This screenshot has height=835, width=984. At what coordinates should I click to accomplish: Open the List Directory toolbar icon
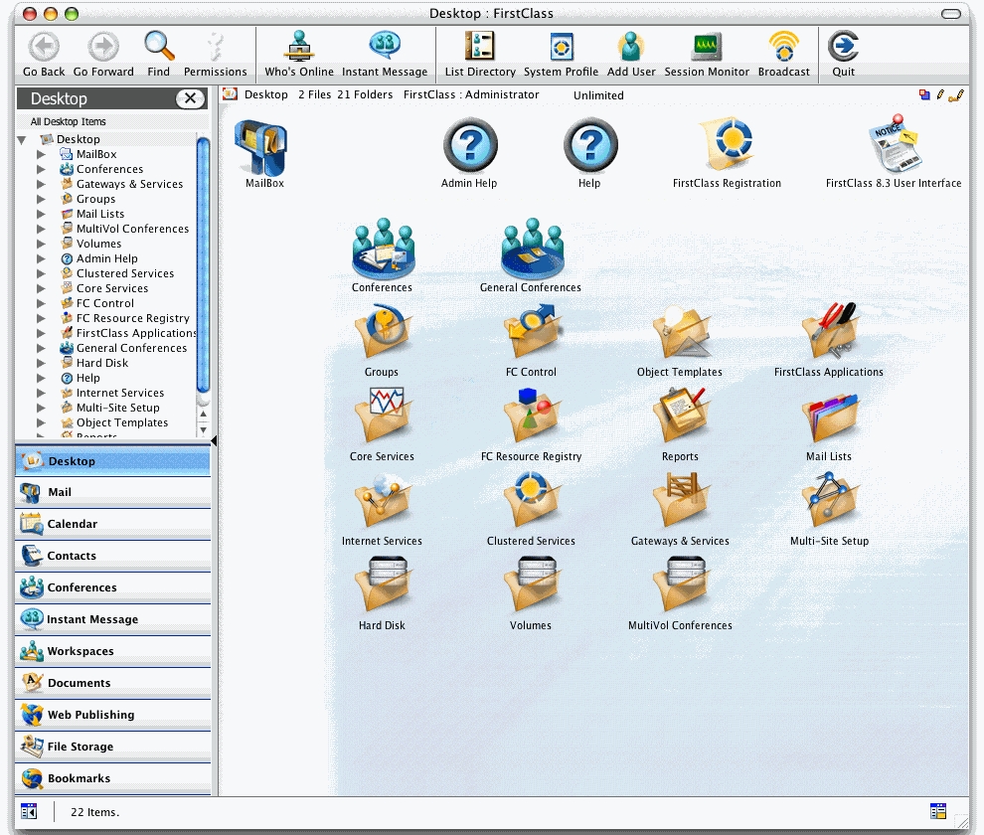point(480,47)
